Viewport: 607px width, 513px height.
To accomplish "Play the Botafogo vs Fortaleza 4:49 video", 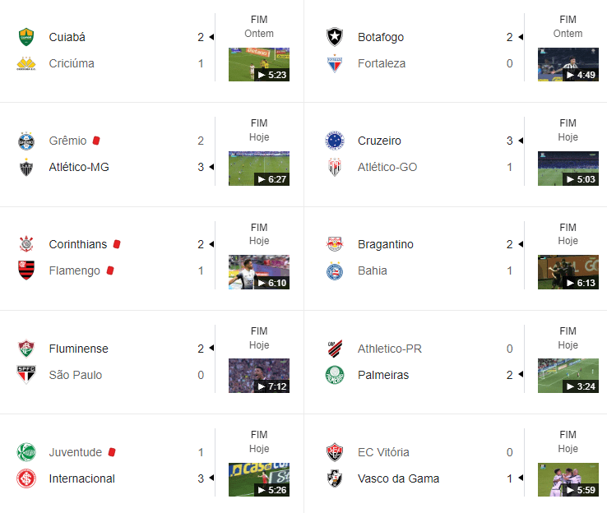I will point(568,65).
